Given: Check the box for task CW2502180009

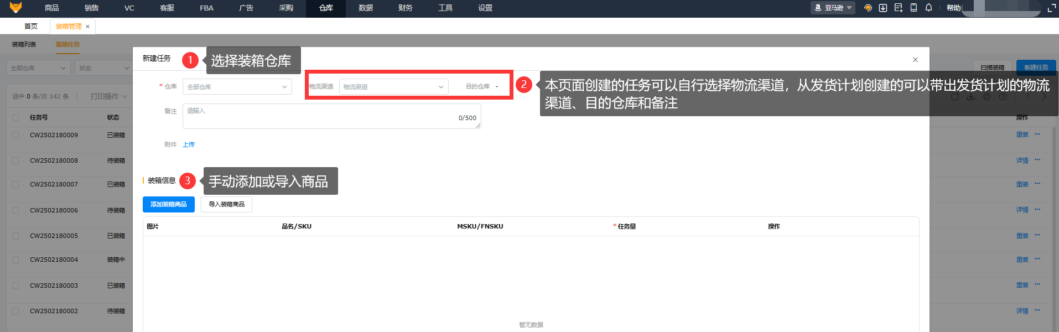Looking at the screenshot, I should coord(15,135).
